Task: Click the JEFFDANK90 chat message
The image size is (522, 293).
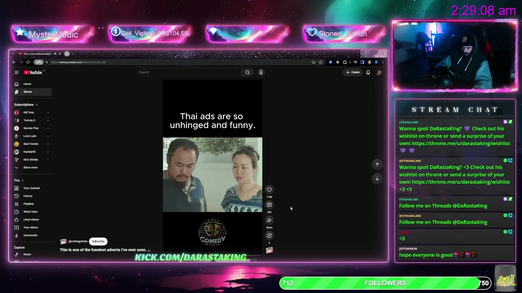Action: (455, 252)
